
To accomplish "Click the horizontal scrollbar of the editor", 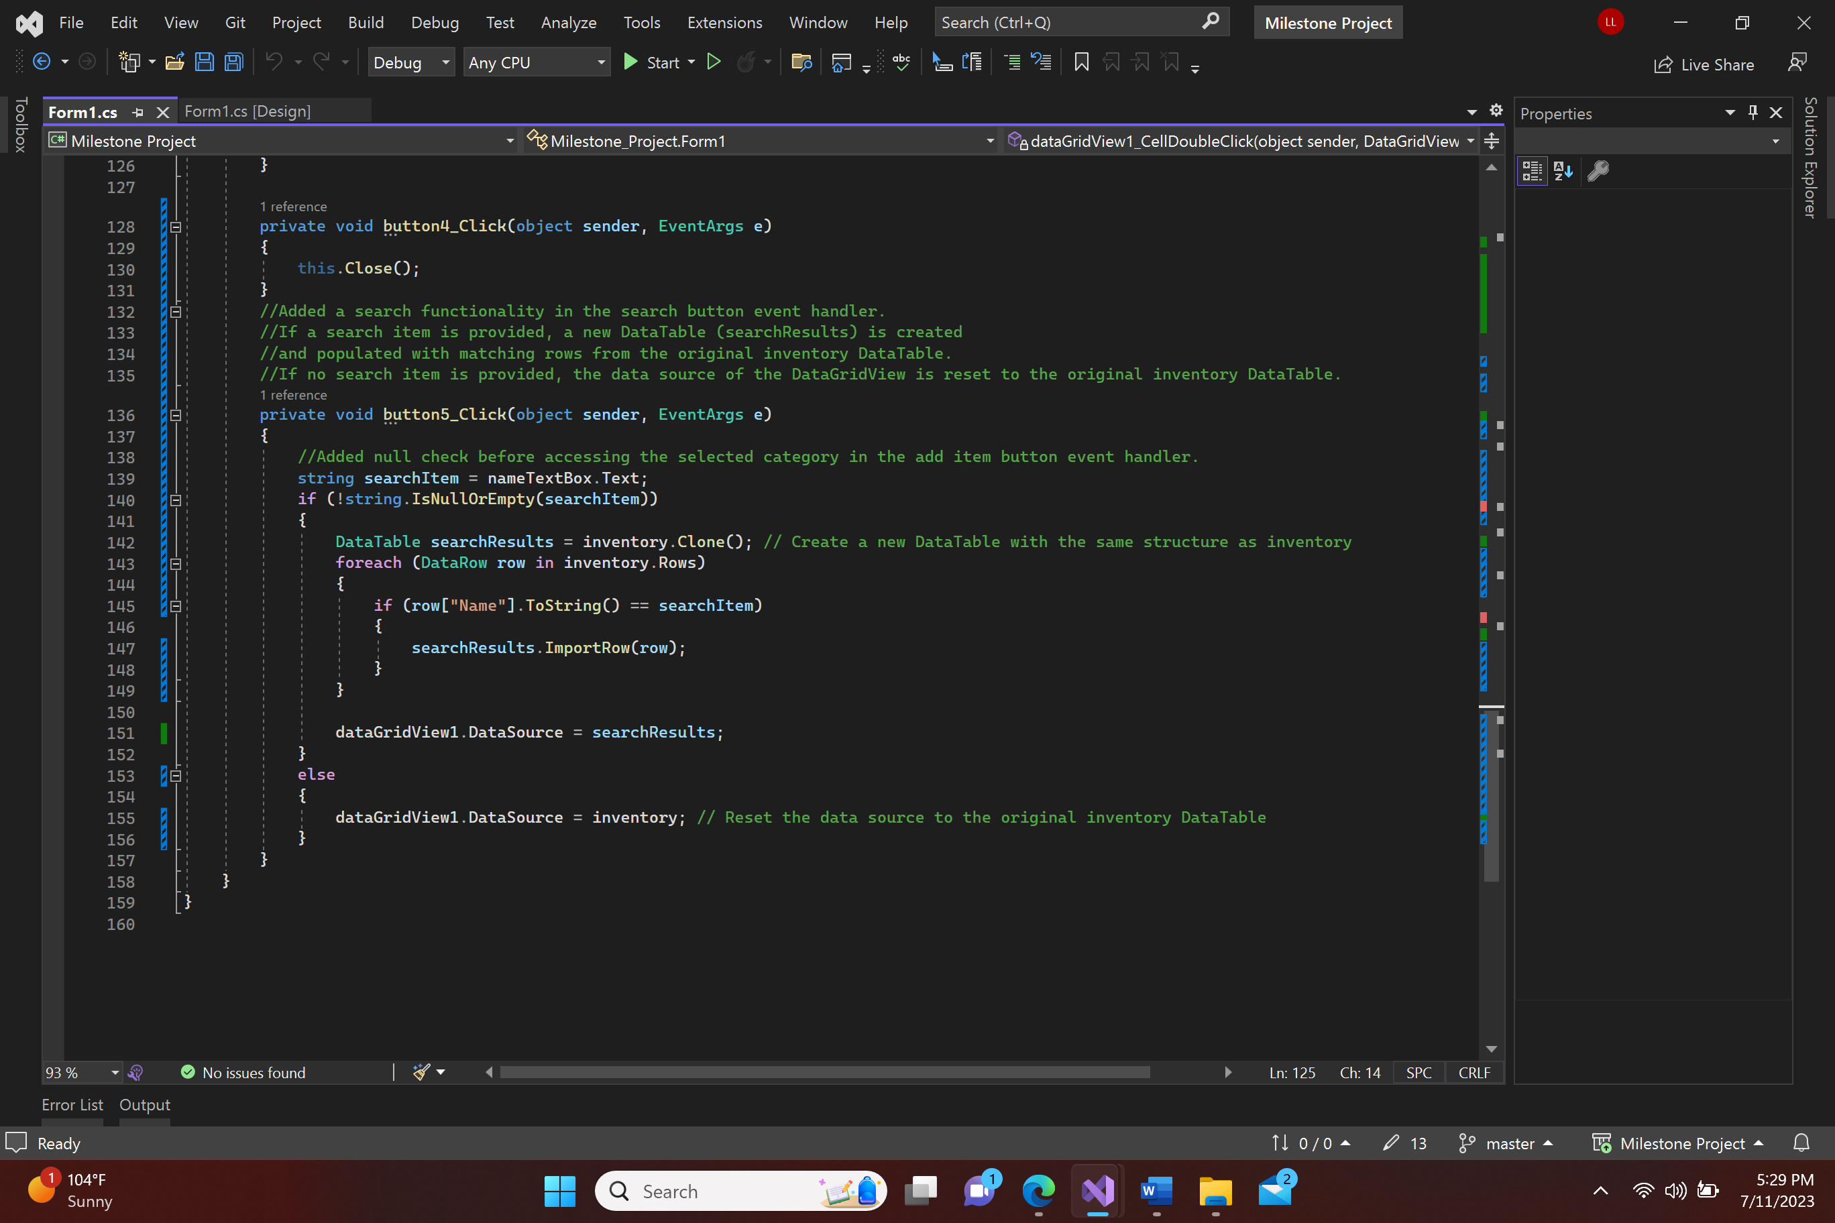I will 825,1072.
